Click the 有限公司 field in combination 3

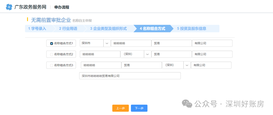(x=211, y=65)
